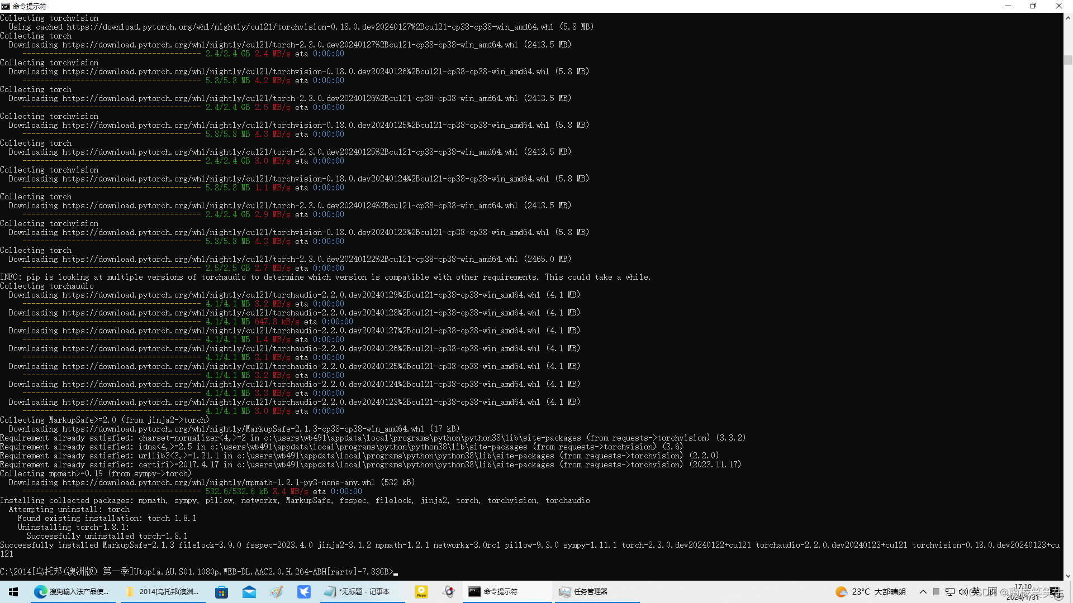Toggle the IME English input indicator

[x=976, y=592]
